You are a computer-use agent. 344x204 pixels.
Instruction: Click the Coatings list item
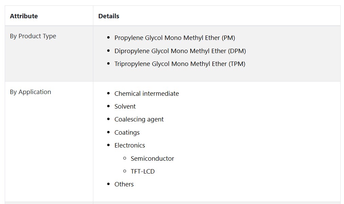tap(127, 132)
